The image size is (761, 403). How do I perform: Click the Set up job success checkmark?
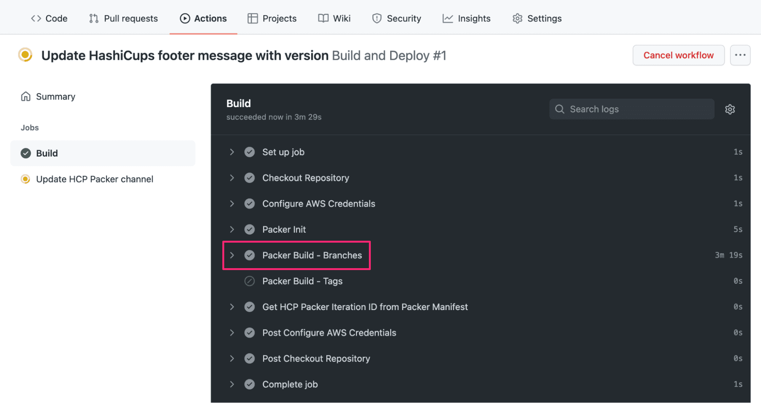click(x=249, y=152)
